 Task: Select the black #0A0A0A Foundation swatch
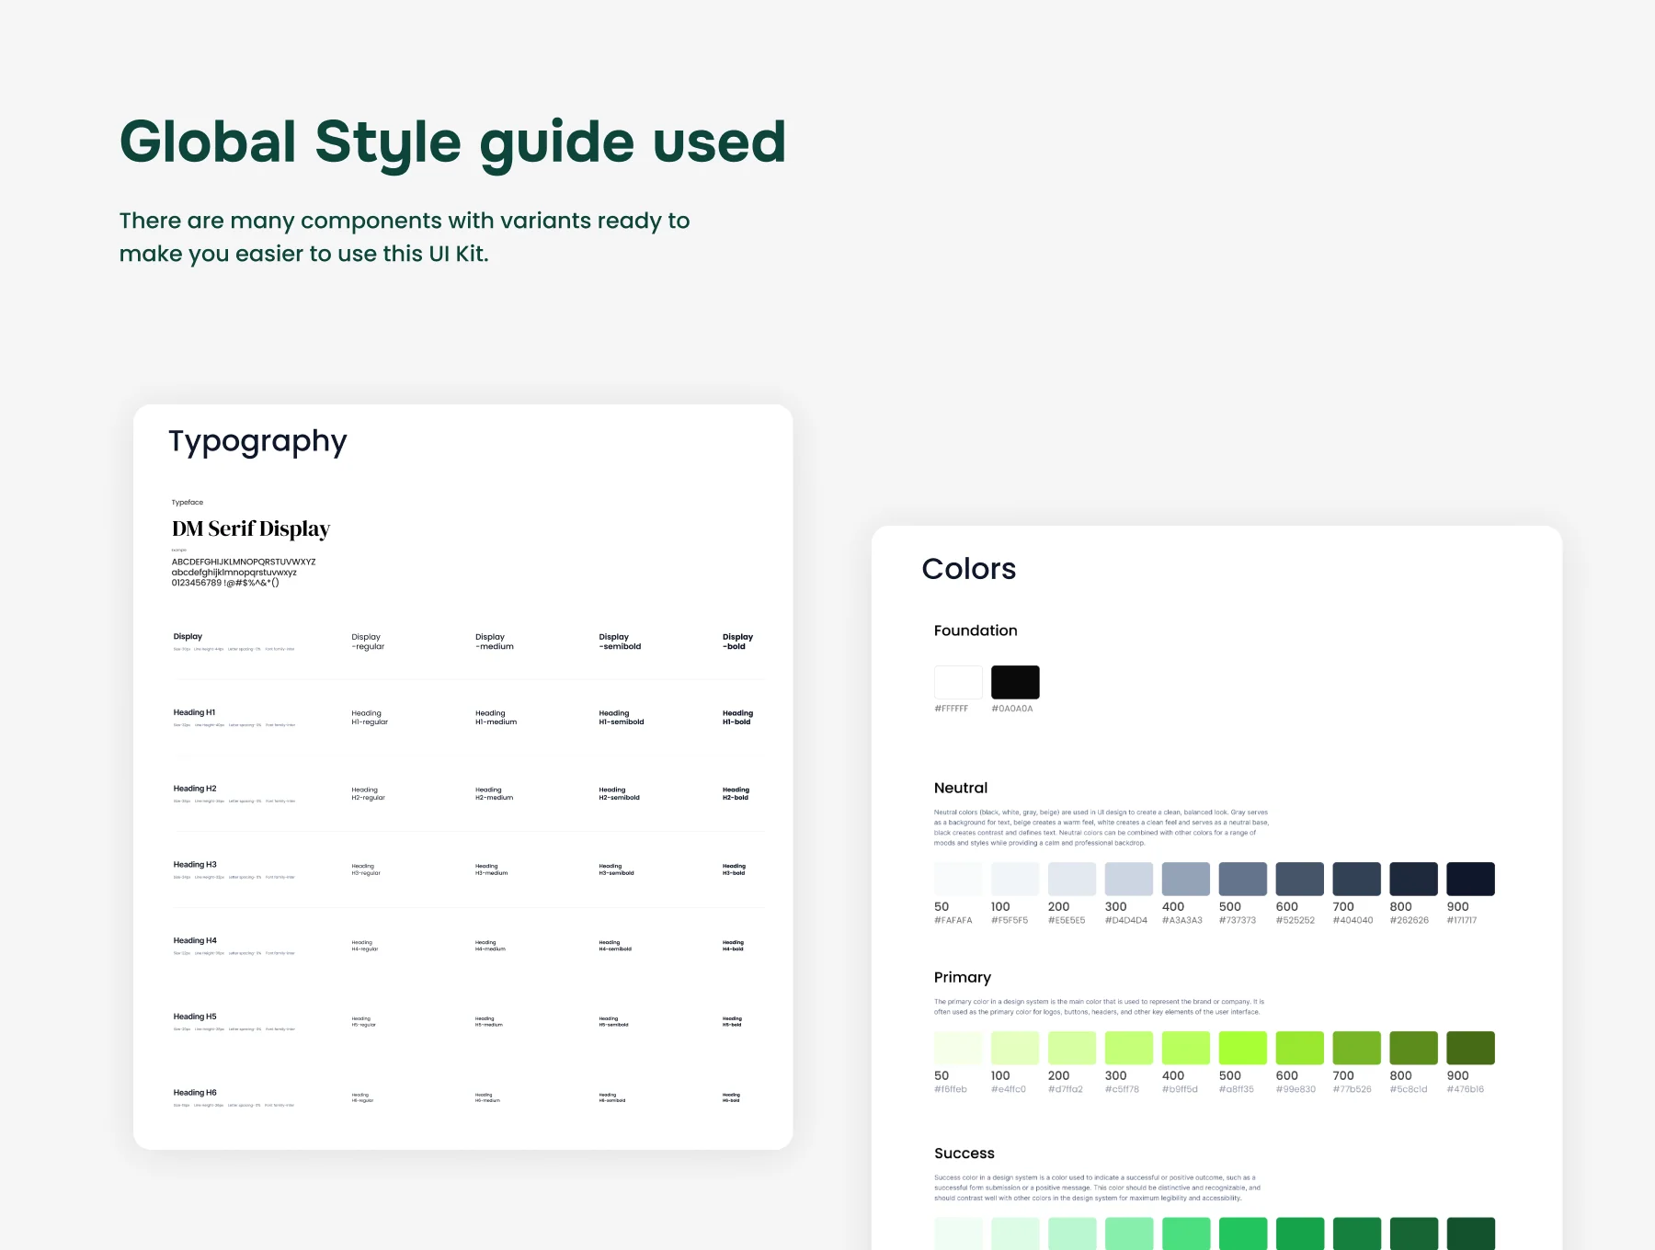pyautogui.click(x=1015, y=682)
